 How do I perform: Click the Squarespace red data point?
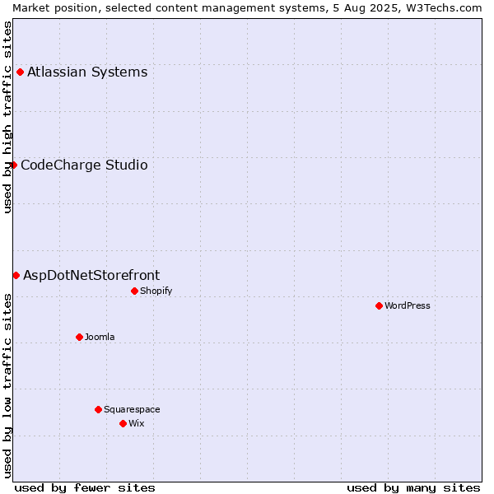point(98,409)
